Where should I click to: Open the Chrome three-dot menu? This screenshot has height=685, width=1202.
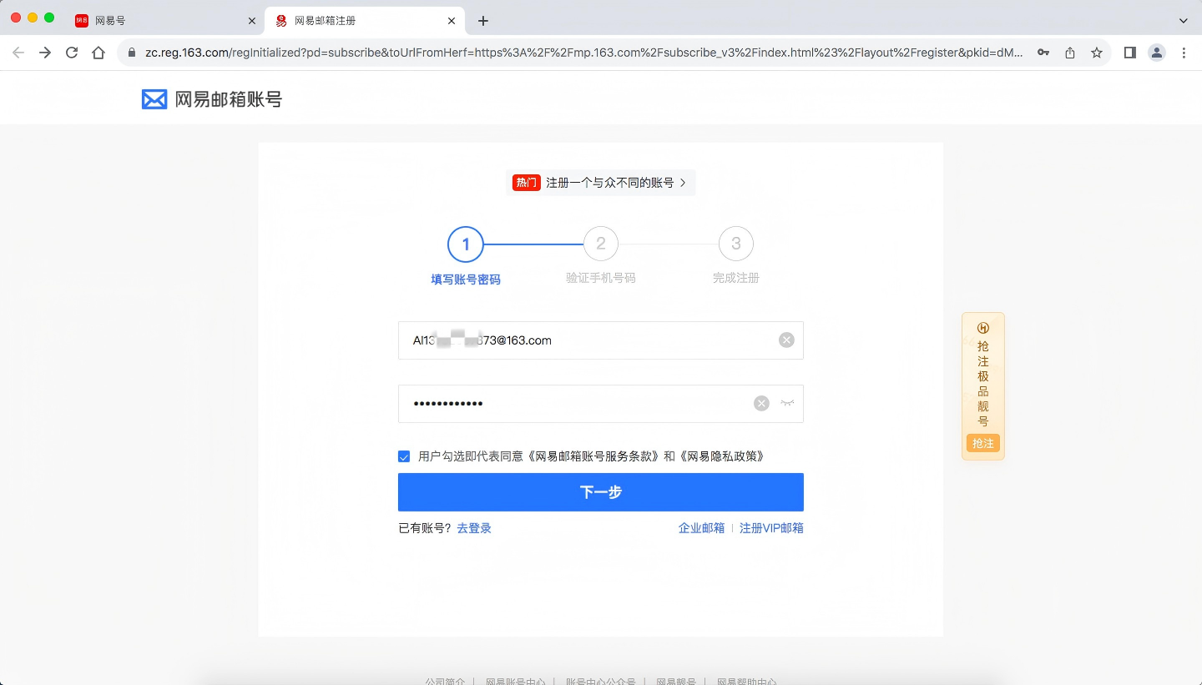point(1184,53)
